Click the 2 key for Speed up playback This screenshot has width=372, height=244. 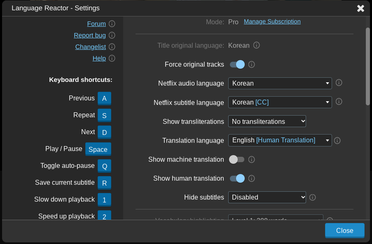coord(104,215)
